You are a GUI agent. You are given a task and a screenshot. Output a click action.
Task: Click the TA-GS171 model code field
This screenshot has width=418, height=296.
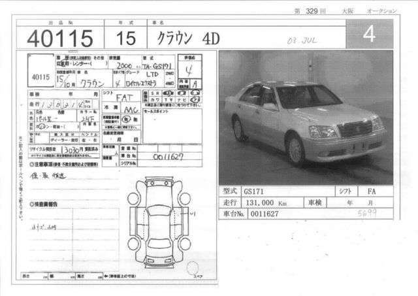pos(158,65)
